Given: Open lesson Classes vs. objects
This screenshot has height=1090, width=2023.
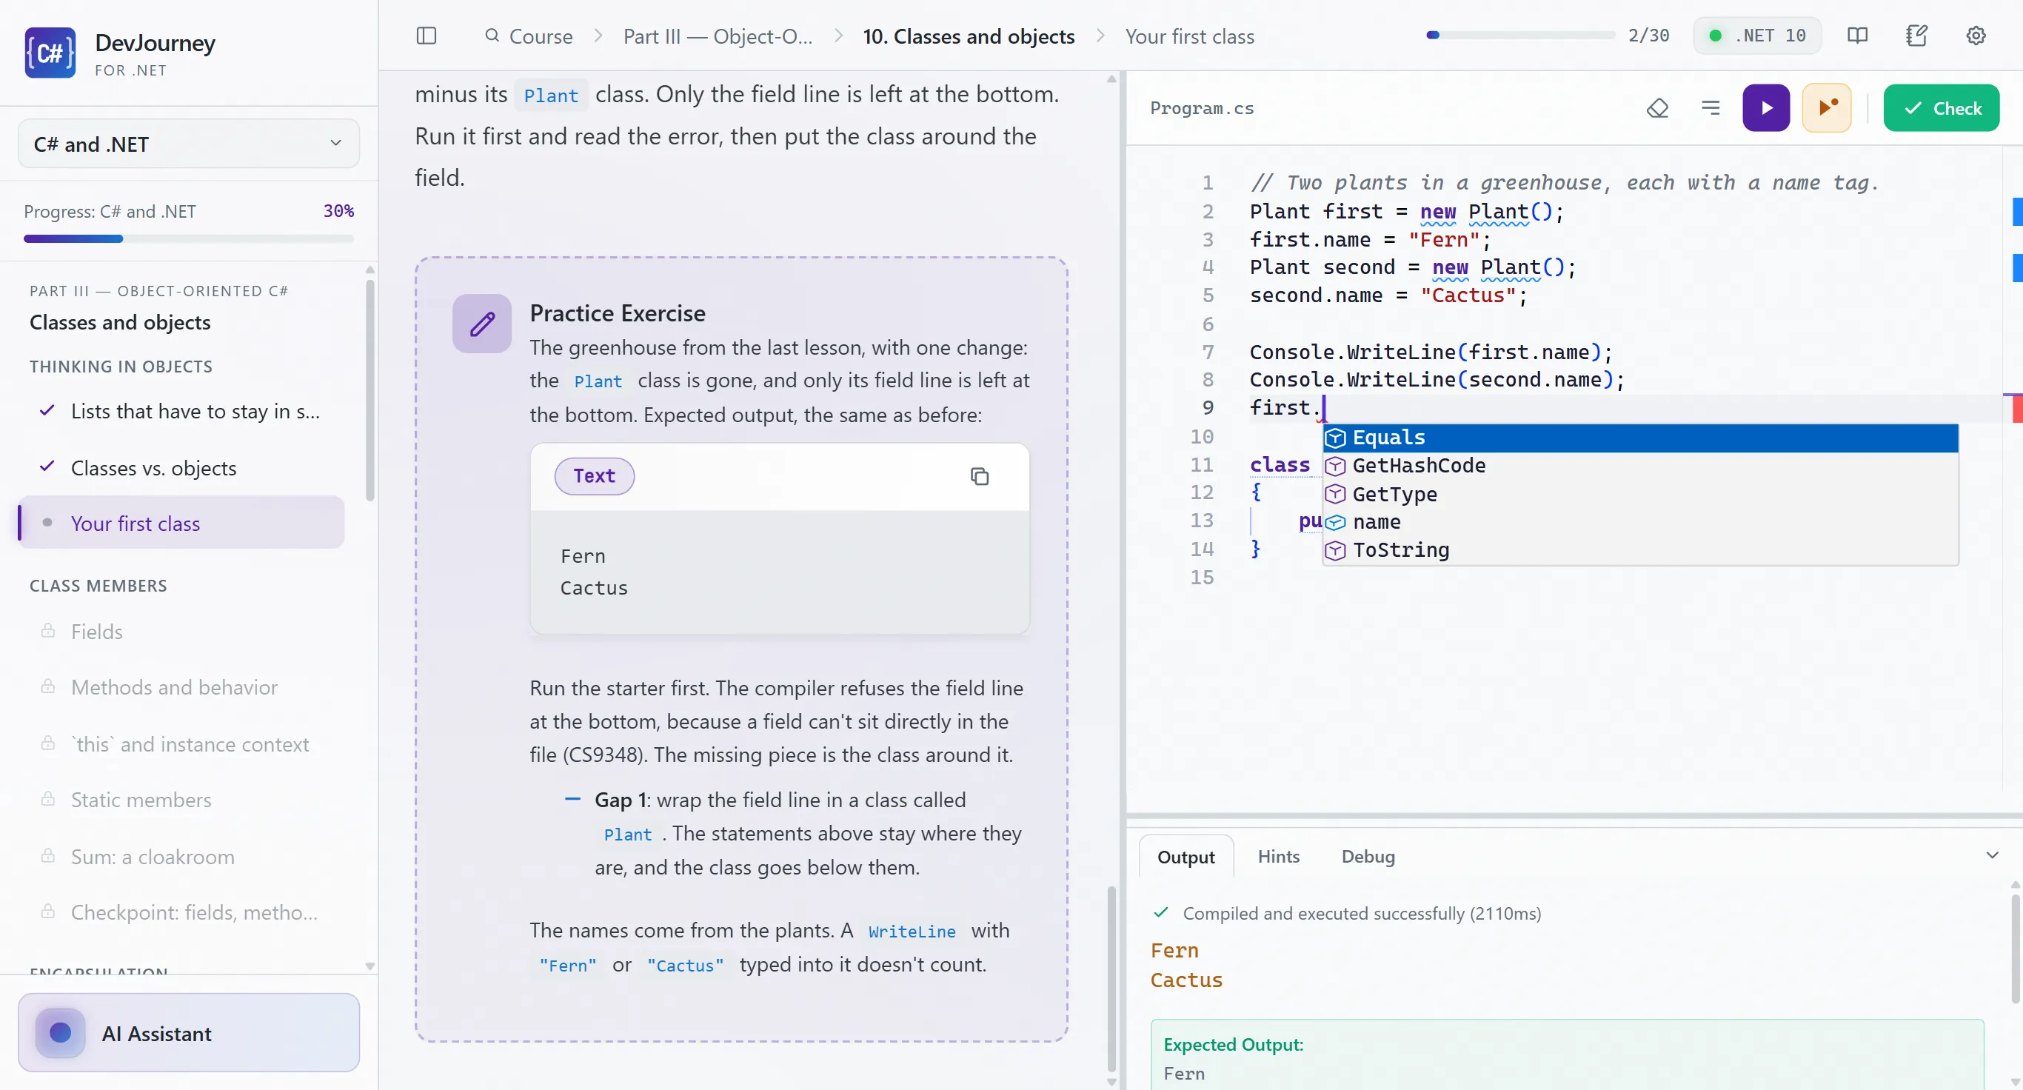Looking at the screenshot, I should [x=181, y=468].
